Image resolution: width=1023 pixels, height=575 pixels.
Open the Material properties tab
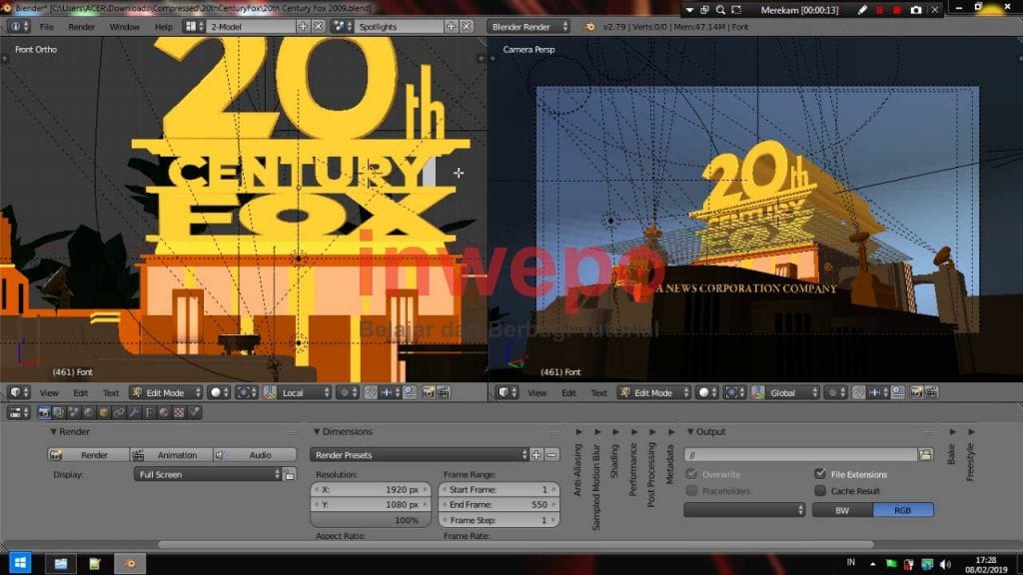pyautogui.click(x=164, y=412)
